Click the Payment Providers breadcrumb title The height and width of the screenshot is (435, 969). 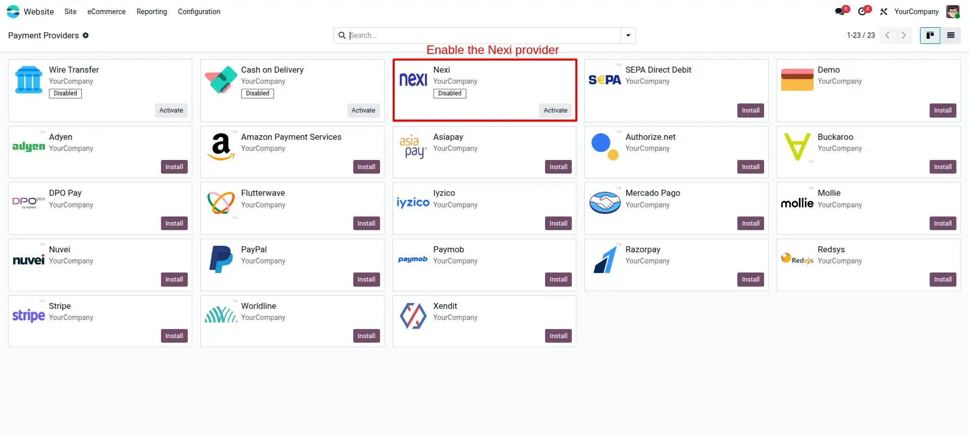coord(43,35)
